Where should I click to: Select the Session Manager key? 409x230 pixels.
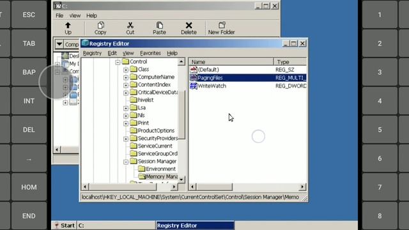tap(157, 162)
